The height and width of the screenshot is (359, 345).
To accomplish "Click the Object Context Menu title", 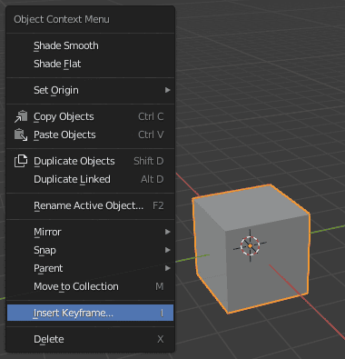I will click(62, 19).
